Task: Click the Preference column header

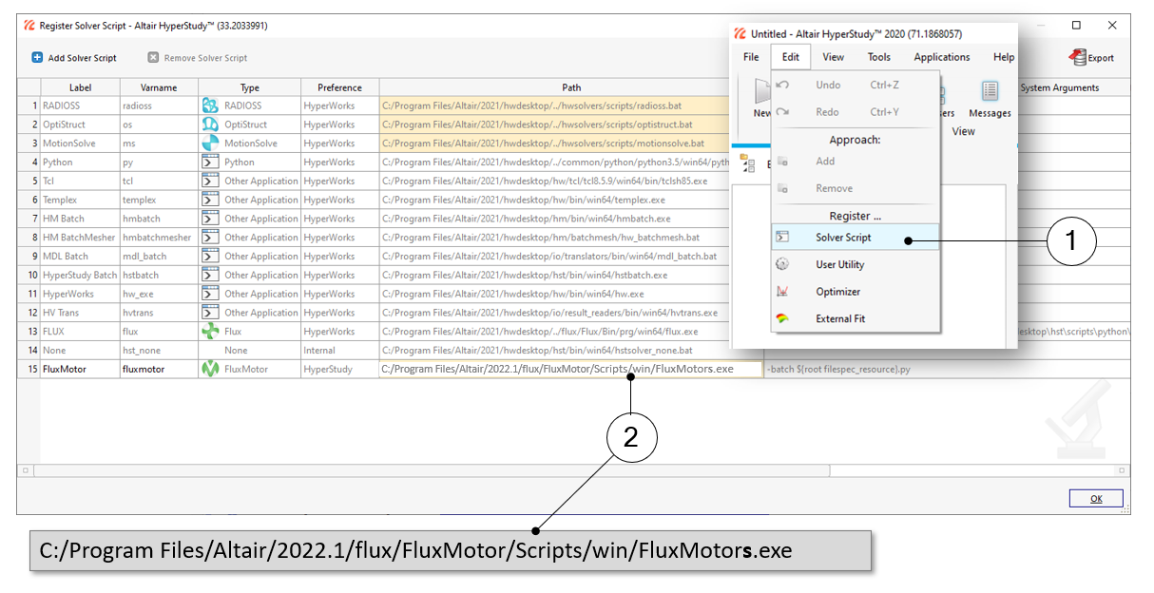Action: pyautogui.click(x=339, y=87)
